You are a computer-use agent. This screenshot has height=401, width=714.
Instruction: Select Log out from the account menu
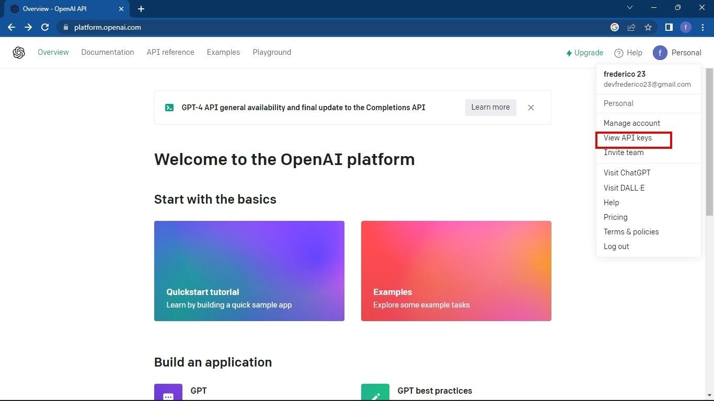616,246
